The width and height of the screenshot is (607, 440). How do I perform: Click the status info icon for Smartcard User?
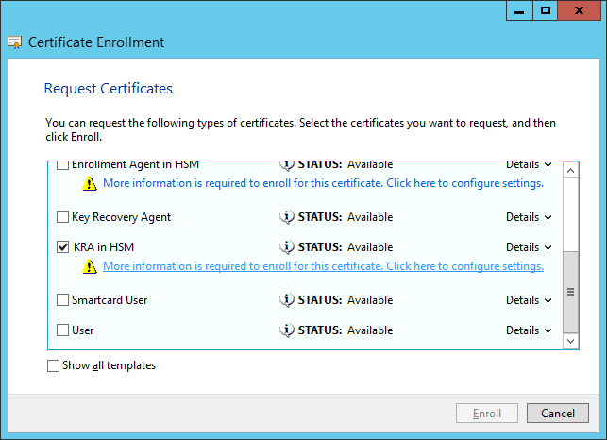287,300
